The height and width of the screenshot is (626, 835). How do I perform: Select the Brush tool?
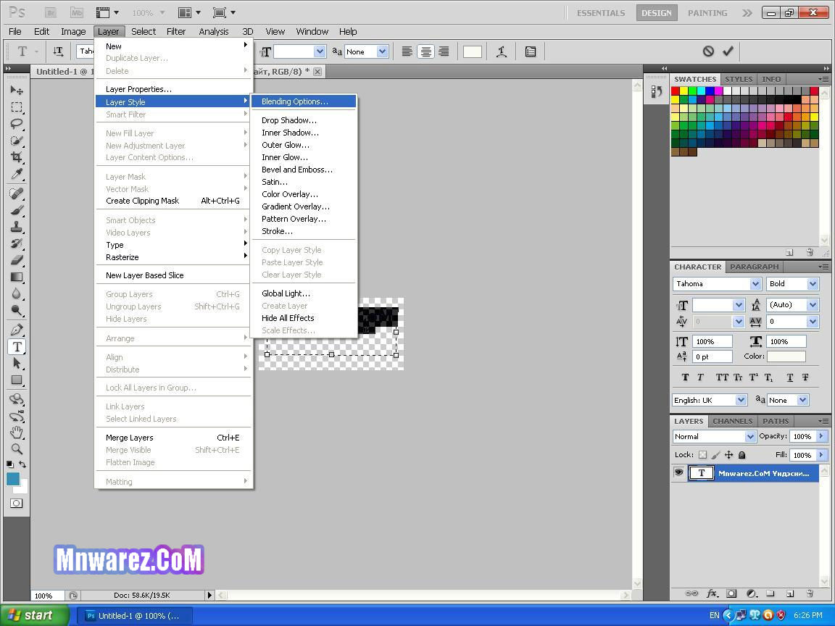point(17,210)
